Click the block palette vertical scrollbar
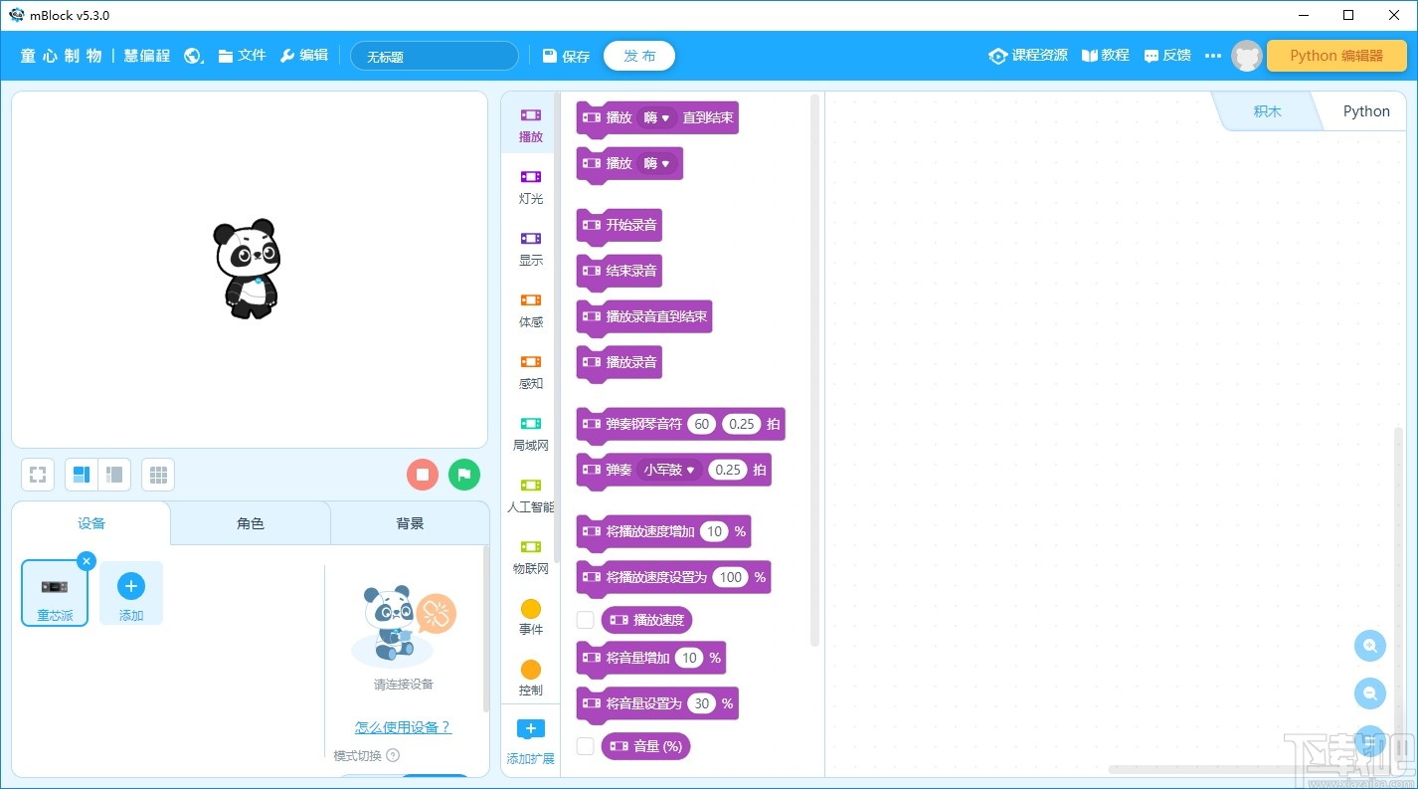 pyautogui.click(x=815, y=370)
